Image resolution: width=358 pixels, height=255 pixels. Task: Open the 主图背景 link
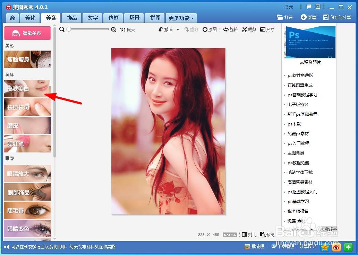pos(296,153)
